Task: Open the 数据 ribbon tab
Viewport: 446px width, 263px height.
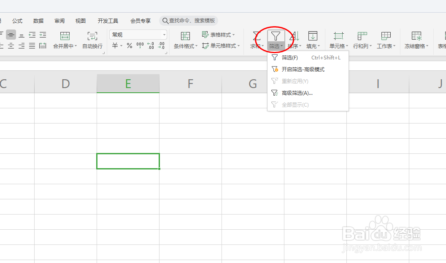Action: [x=38, y=21]
